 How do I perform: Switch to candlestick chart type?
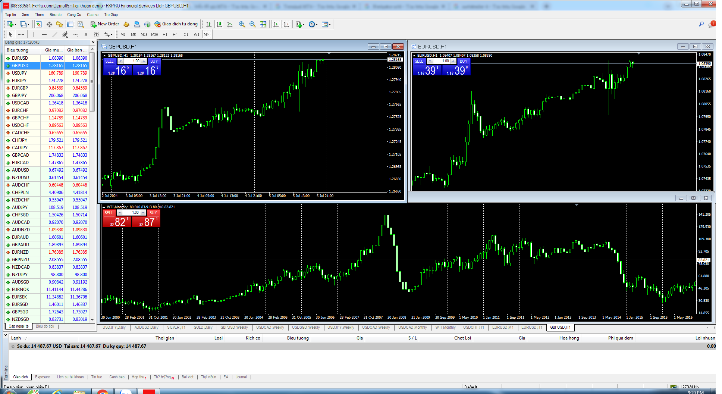[x=219, y=24]
